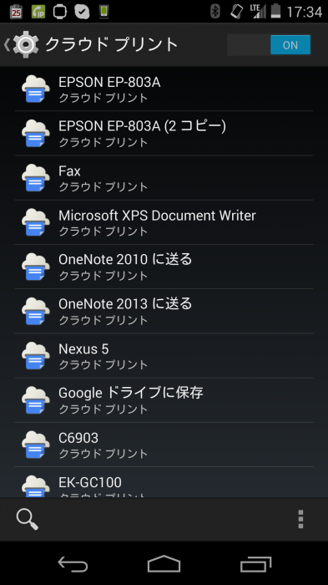
Task: Choose the C6903 device entry
Action: 164,445
